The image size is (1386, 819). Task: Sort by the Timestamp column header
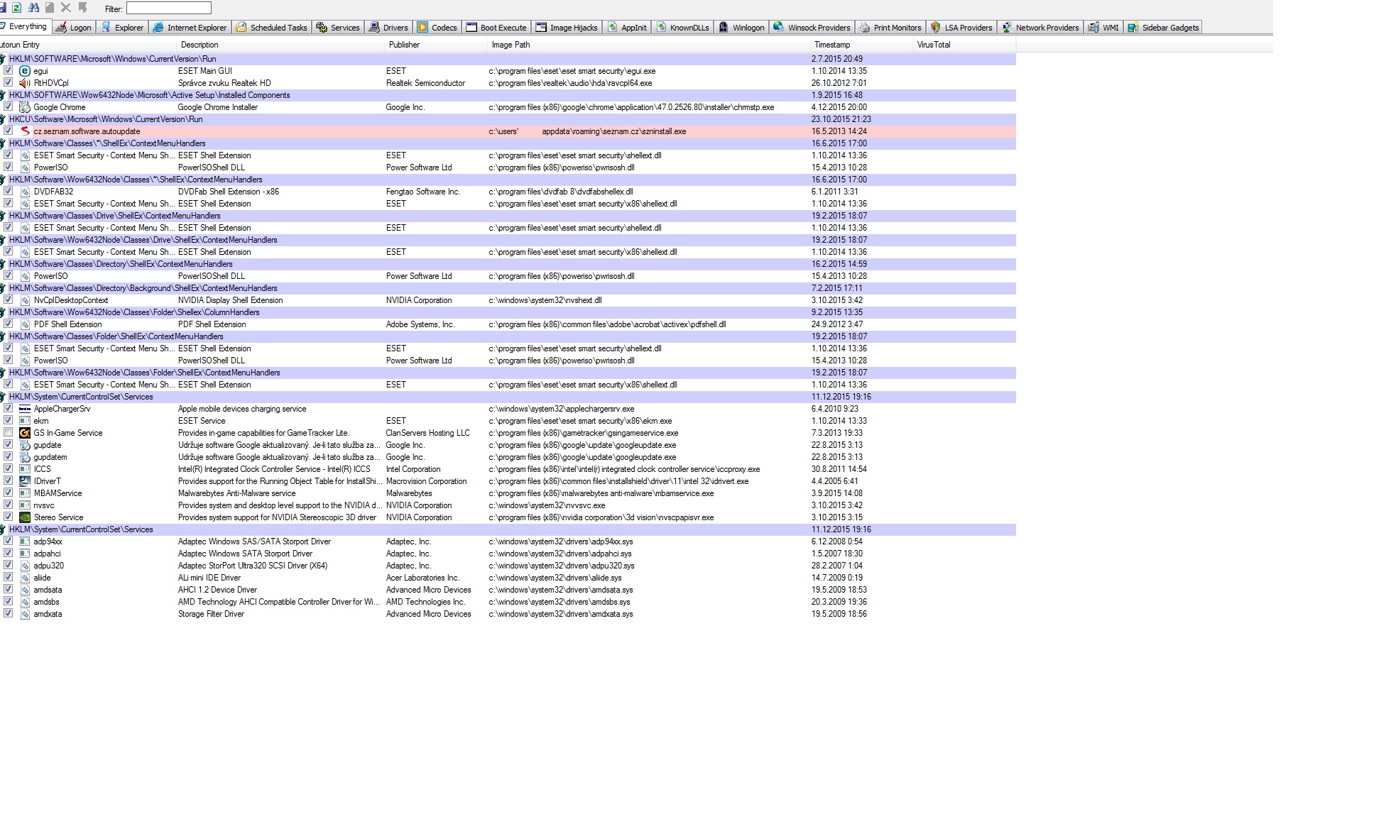tap(832, 45)
